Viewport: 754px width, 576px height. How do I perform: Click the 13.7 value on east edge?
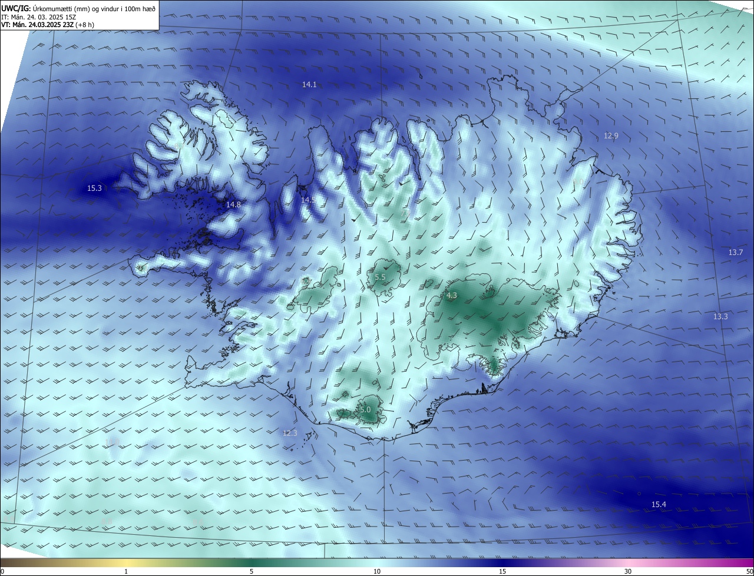click(736, 253)
